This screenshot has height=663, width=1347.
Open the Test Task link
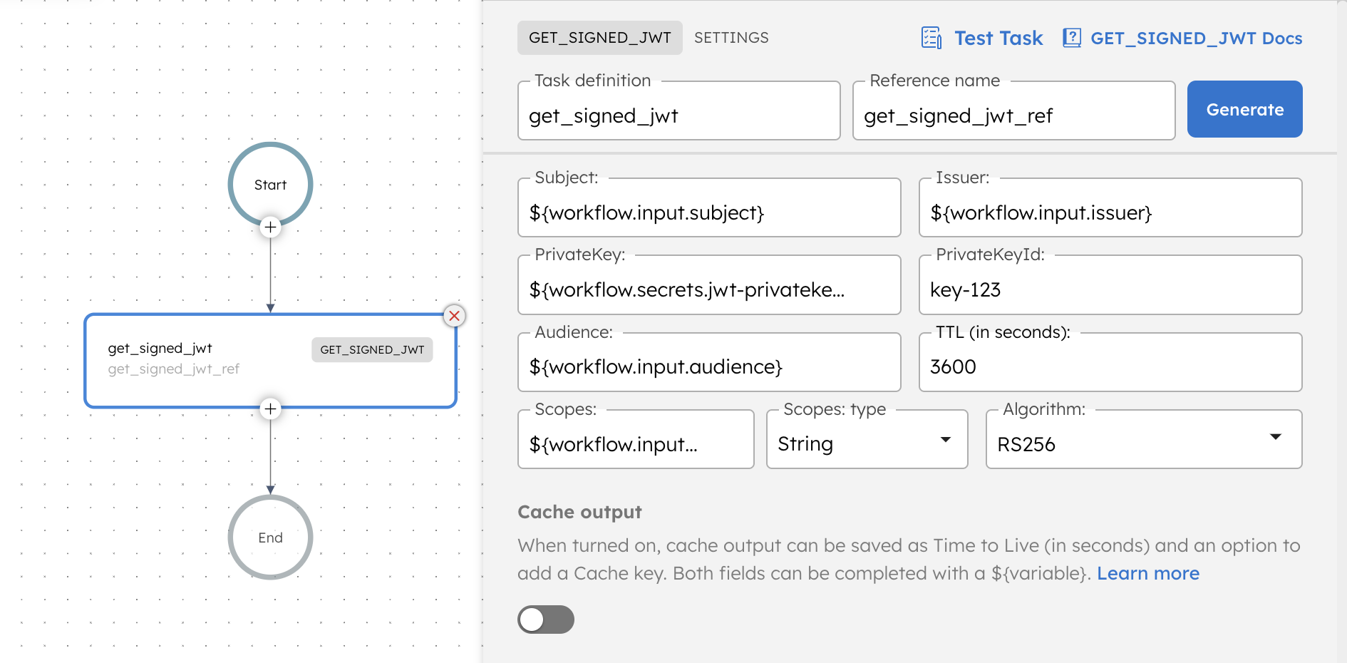point(998,38)
